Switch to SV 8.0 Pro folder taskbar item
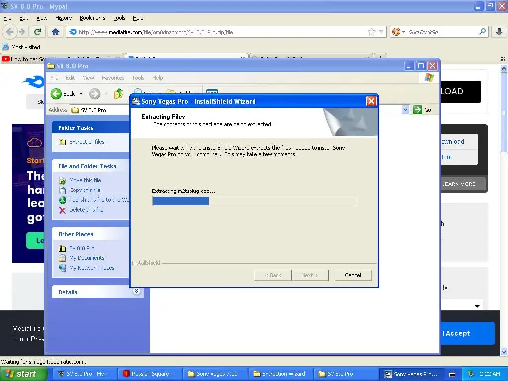The width and height of the screenshot is (508, 381). click(346, 374)
